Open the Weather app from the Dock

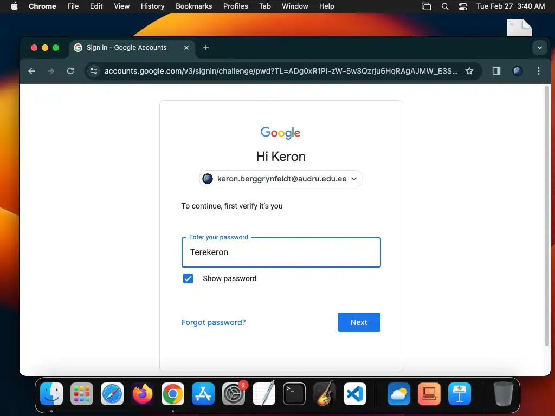398,394
